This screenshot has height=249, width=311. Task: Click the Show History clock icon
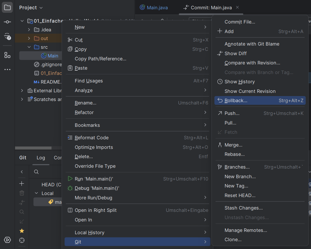click(x=220, y=82)
